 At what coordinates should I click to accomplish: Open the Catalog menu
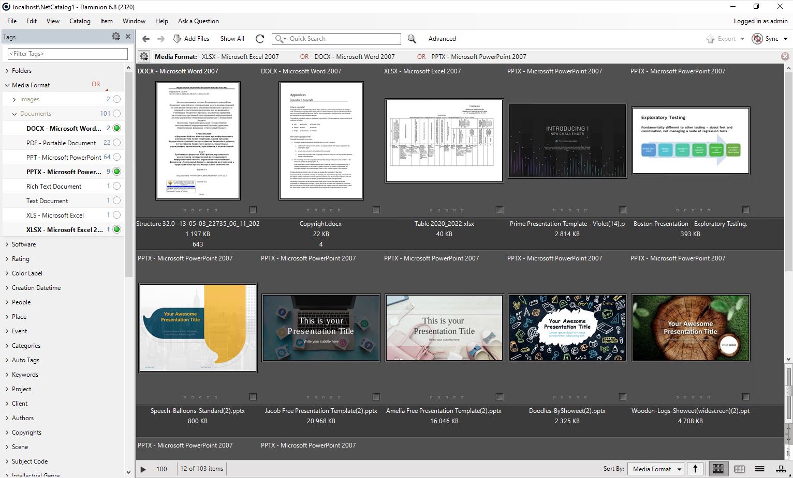[x=80, y=21]
